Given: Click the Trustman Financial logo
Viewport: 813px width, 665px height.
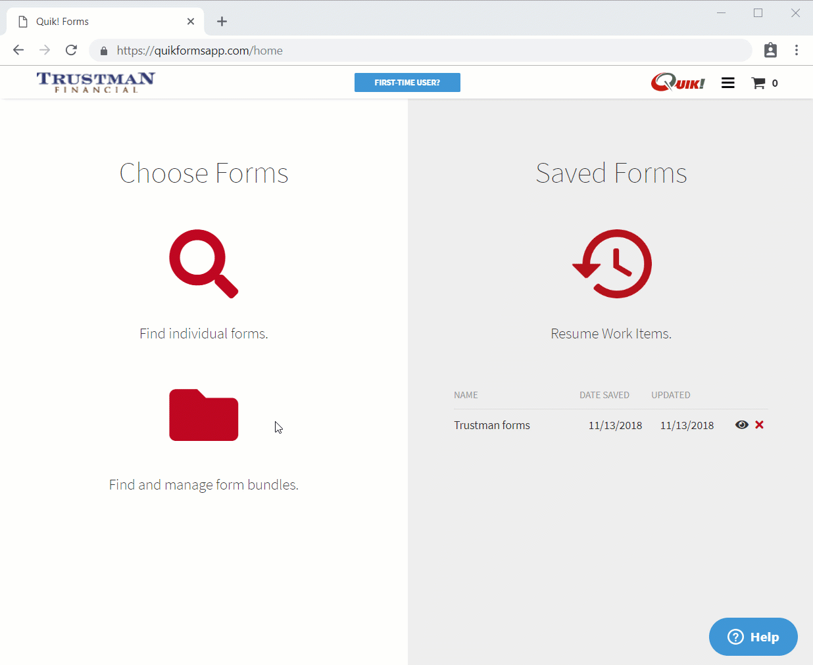Looking at the screenshot, I should point(96,82).
